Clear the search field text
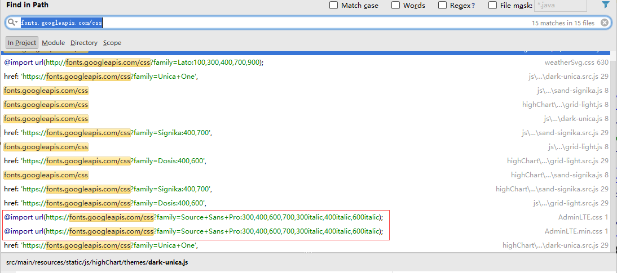The width and height of the screenshot is (617, 273). tap(605, 23)
